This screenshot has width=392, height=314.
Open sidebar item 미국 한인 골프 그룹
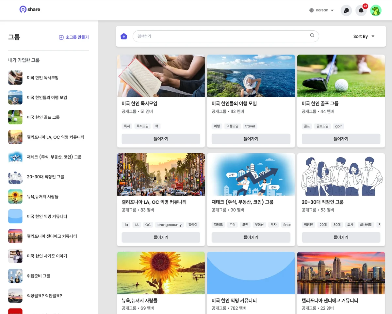48,117
